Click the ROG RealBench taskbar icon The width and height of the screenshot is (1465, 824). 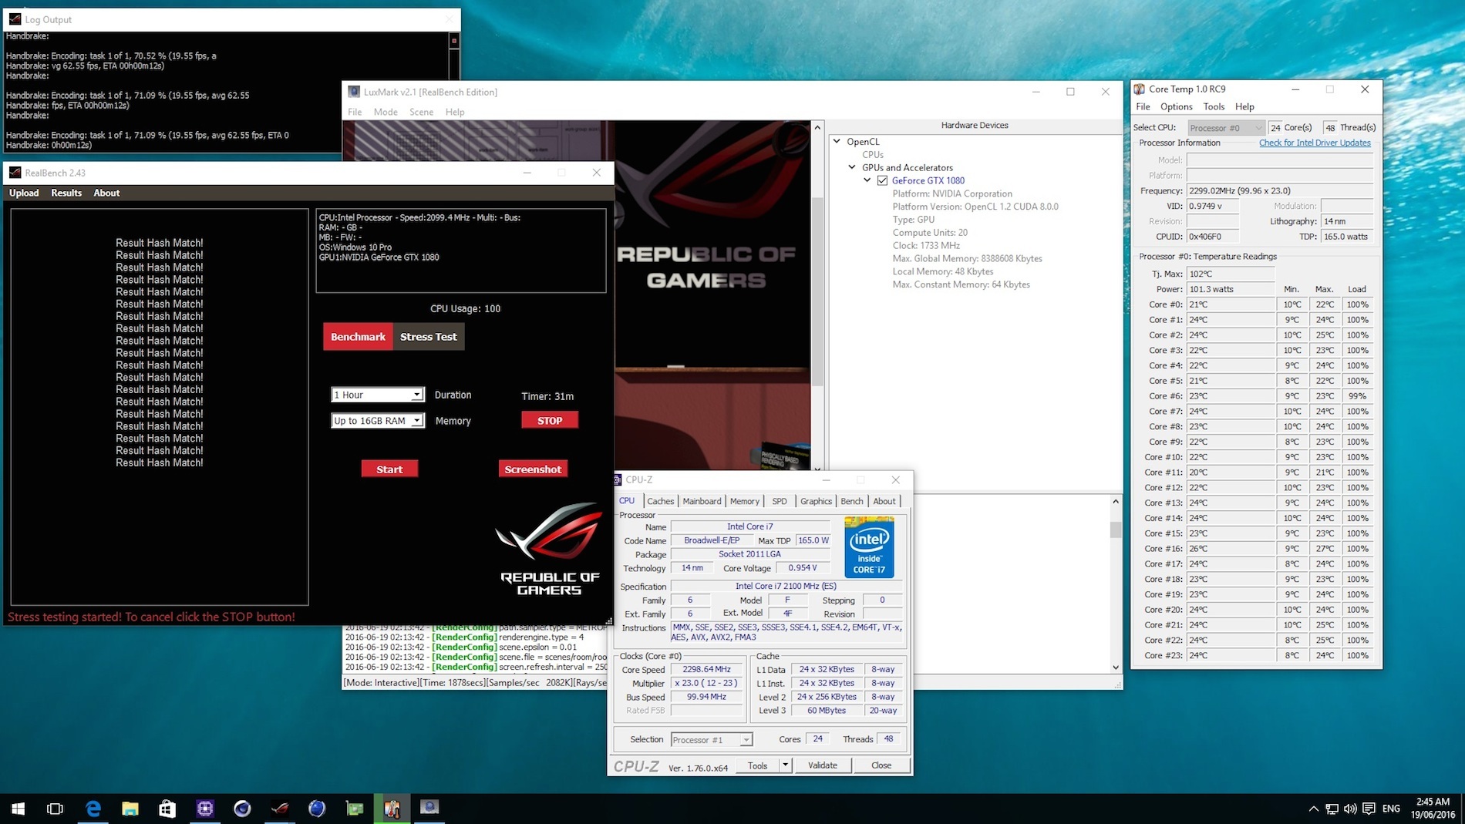[279, 808]
